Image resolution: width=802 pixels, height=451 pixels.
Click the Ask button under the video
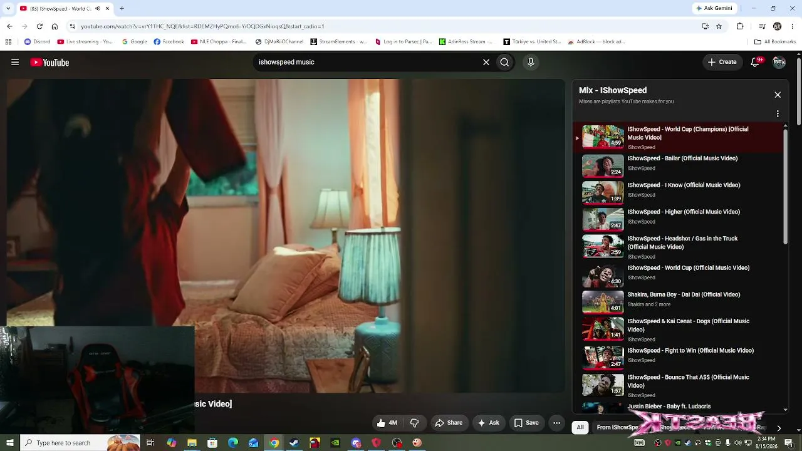[489, 423]
